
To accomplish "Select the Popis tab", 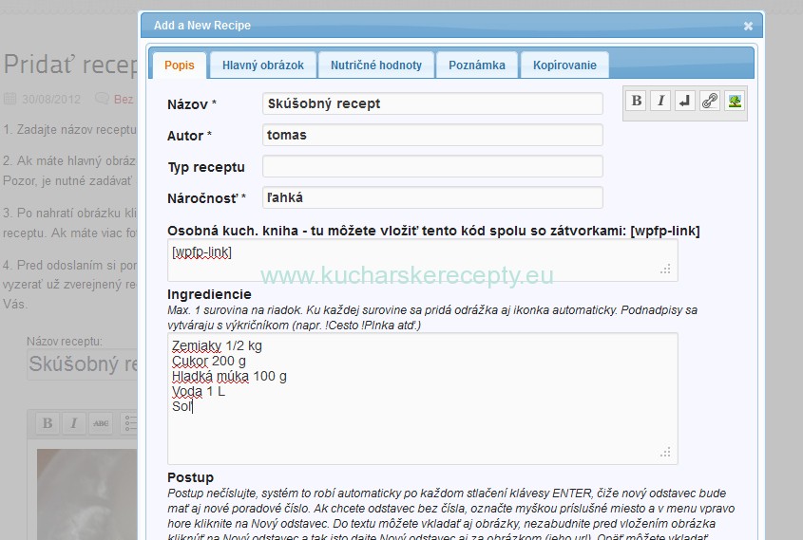I will 180,65.
